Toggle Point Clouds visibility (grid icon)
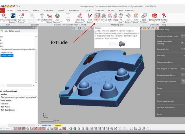The height and width of the screenshot is (139, 185). (24, 129)
